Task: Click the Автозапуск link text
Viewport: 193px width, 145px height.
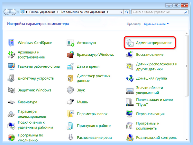Action: click(x=87, y=43)
